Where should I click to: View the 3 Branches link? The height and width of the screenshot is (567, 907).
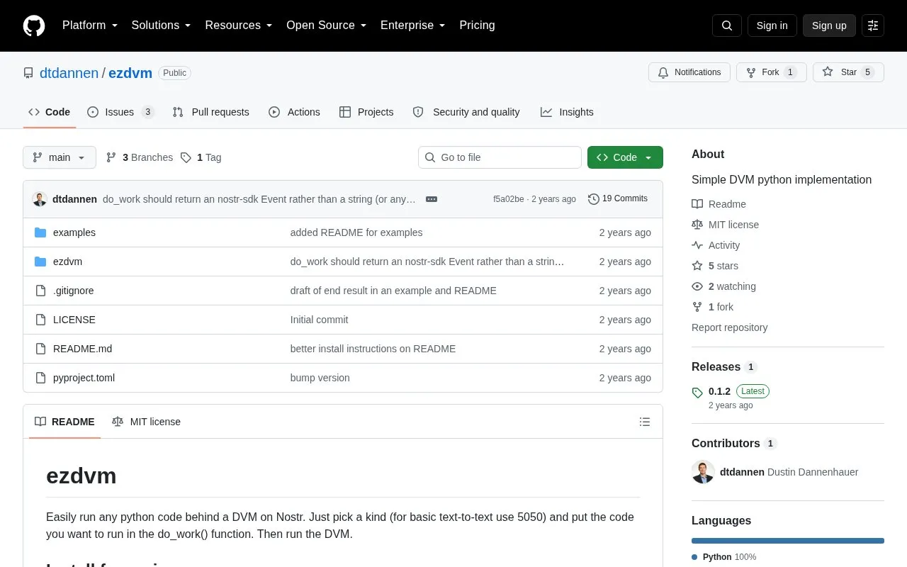coord(140,157)
